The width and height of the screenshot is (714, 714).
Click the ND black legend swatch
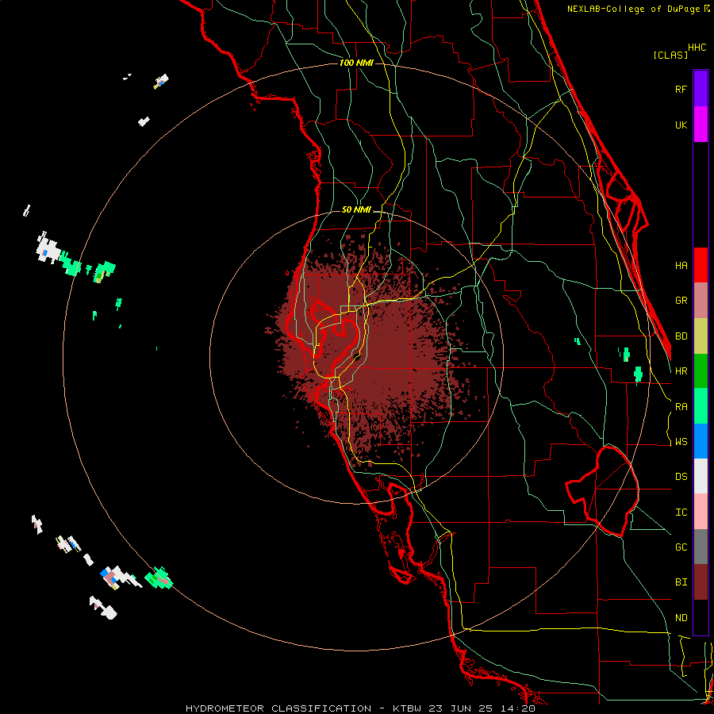tap(701, 617)
